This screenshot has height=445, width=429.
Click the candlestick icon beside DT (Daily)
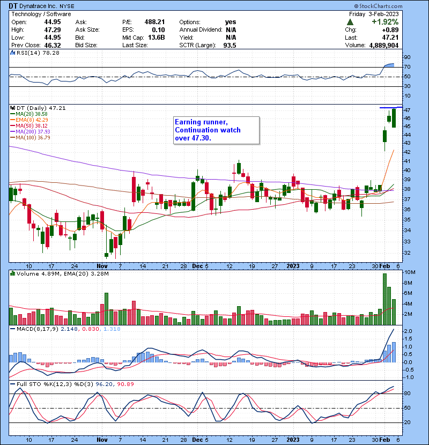(12, 108)
